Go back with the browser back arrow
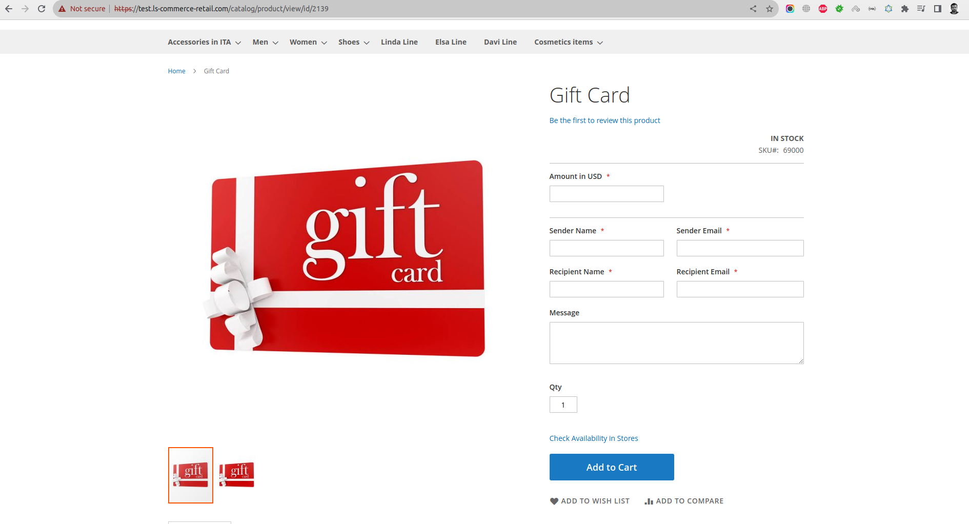The height and width of the screenshot is (524, 969). tap(9, 9)
